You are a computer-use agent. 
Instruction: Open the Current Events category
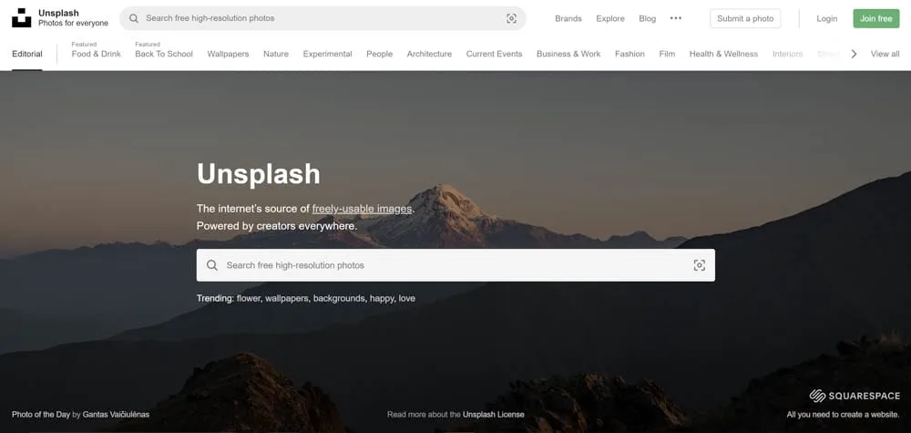[494, 54]
